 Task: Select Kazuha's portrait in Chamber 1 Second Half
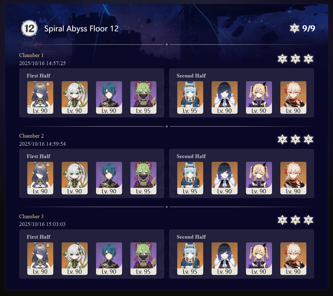293,97
